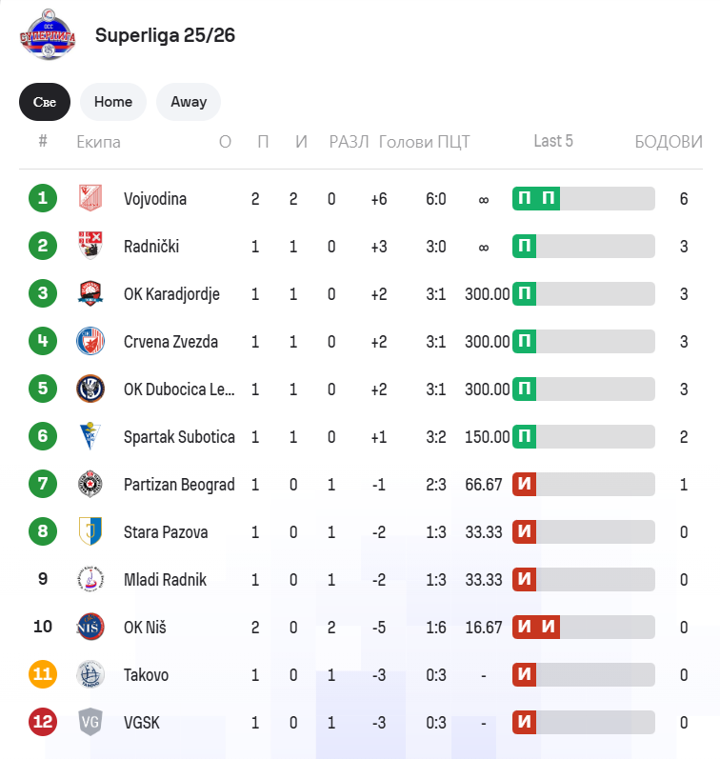This screenshot has width=720, height=759.
Task: Open the Takovo team row
Action: pyautogui.click(x=360, y=675)
